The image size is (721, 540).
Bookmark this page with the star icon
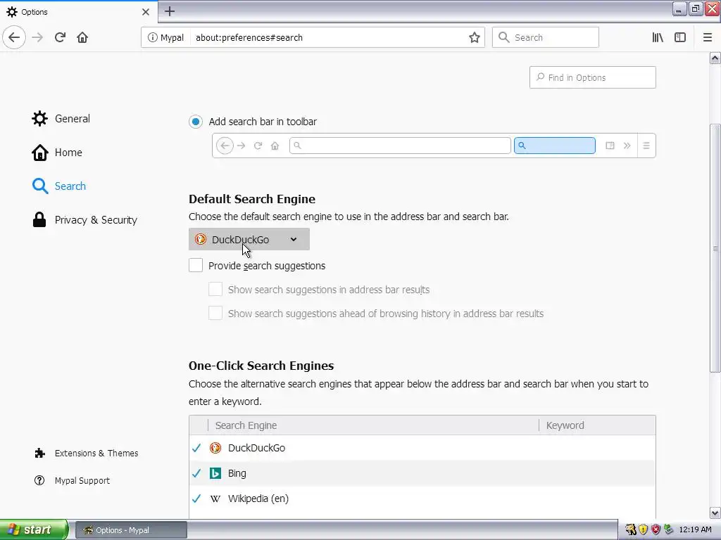coord(474,37)
